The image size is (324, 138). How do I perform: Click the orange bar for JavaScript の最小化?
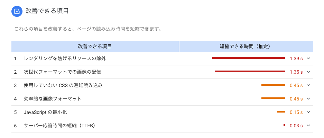[281, 112]
